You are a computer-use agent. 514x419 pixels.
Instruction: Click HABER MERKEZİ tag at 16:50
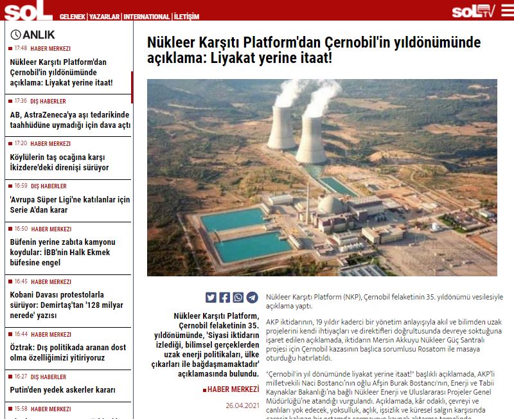coord(51,229)
